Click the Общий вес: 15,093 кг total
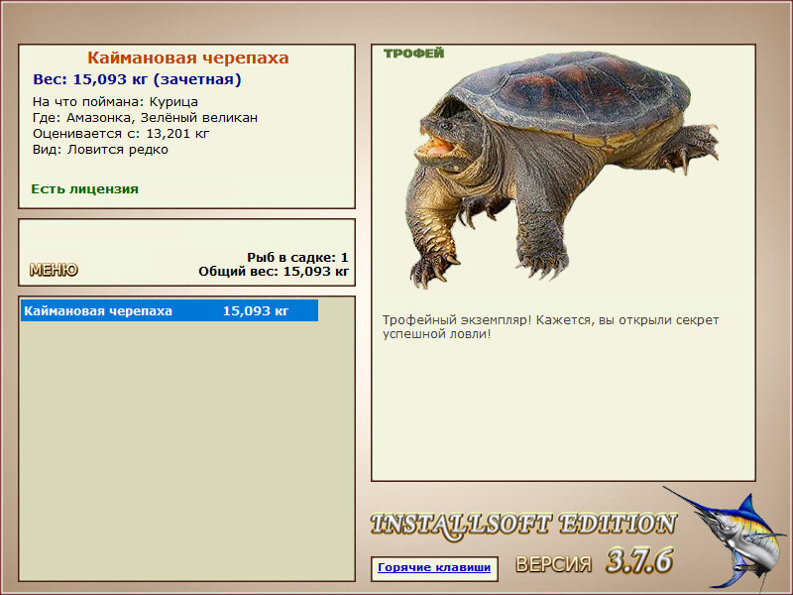 click(274, 272)
